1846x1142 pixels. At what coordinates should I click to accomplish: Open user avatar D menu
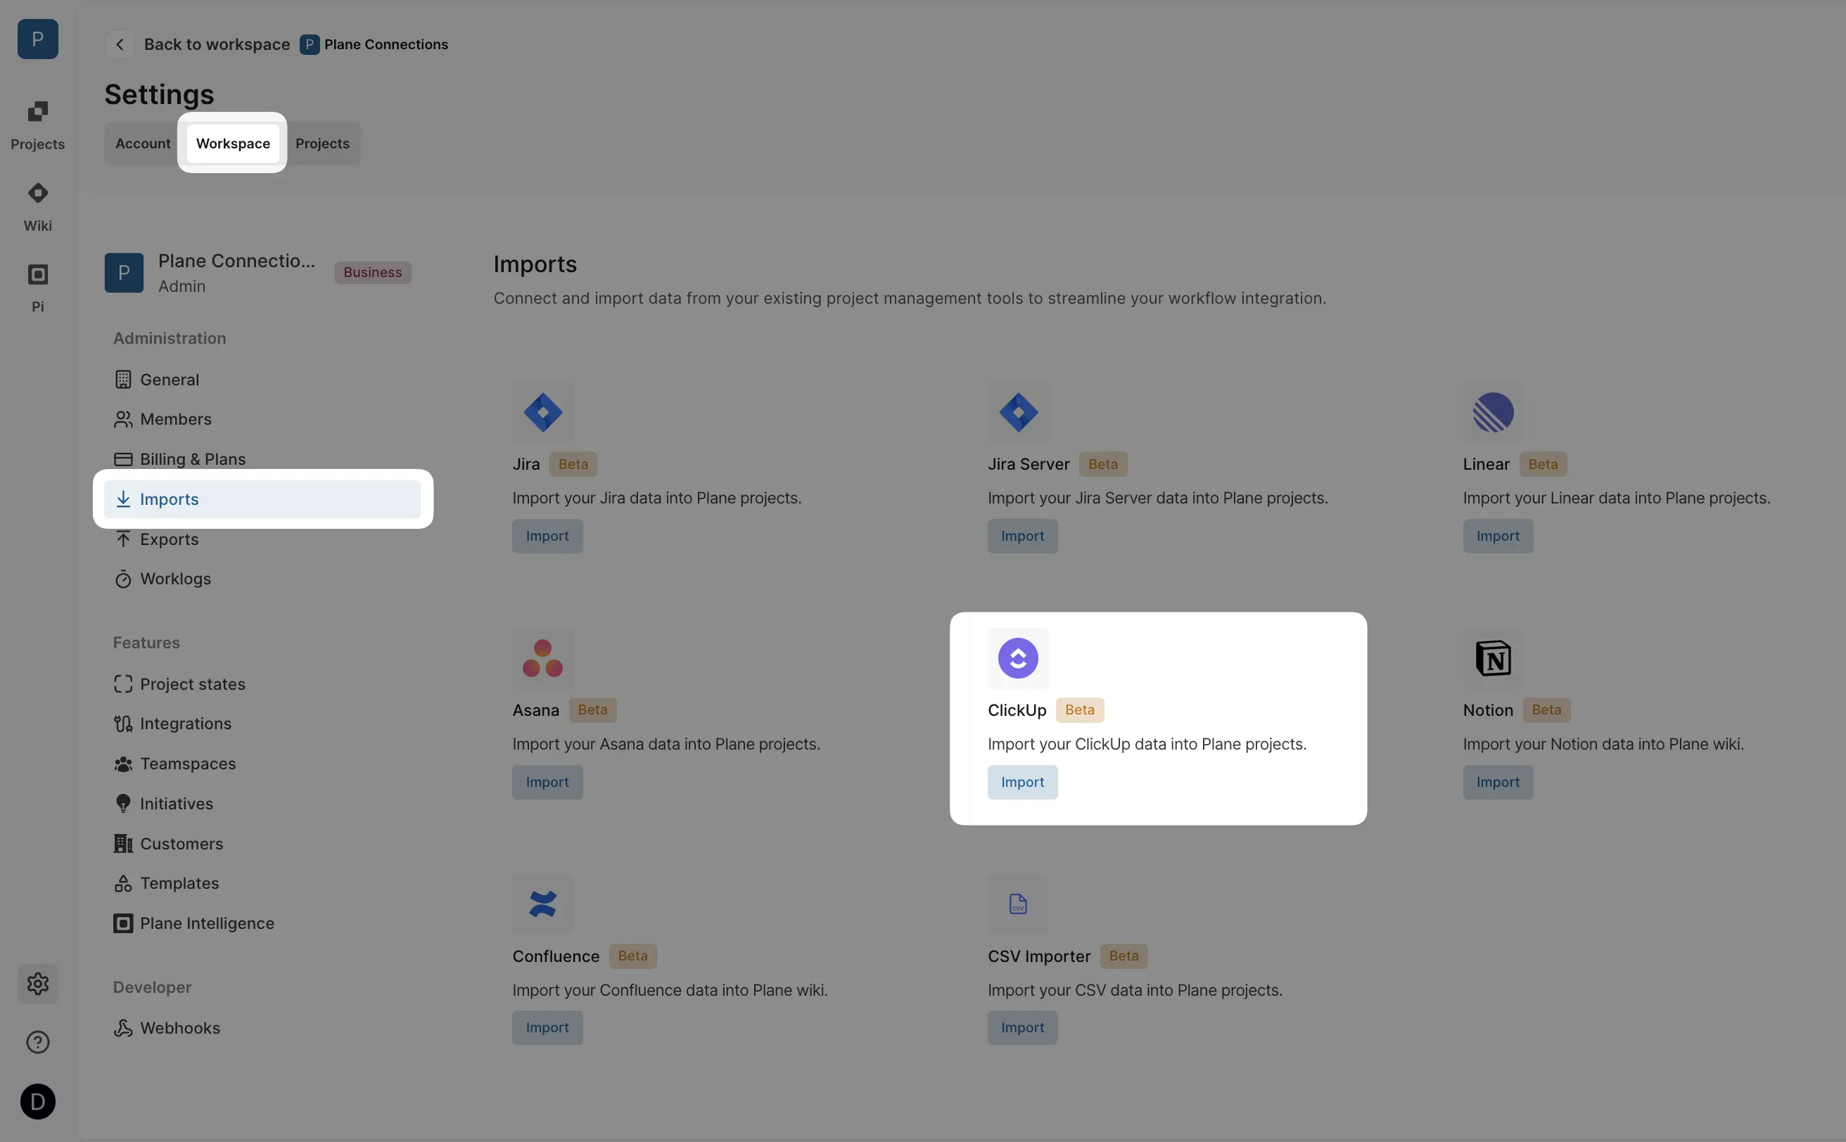click(38, 1101)
